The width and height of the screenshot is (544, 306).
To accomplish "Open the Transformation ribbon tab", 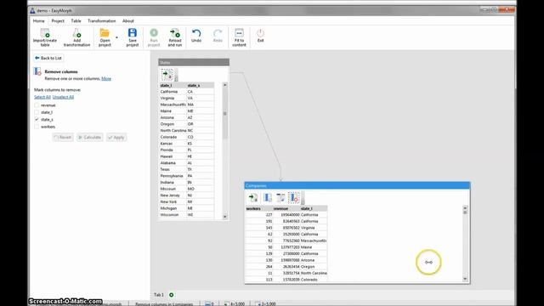I will (x=102, y=20).
